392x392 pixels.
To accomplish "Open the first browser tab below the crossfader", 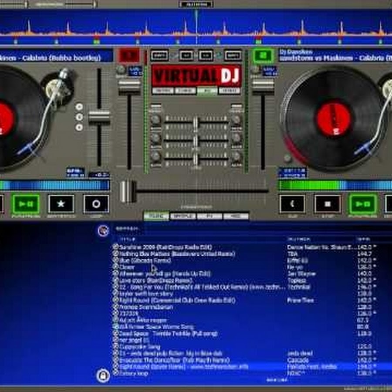I will point(156,216).
